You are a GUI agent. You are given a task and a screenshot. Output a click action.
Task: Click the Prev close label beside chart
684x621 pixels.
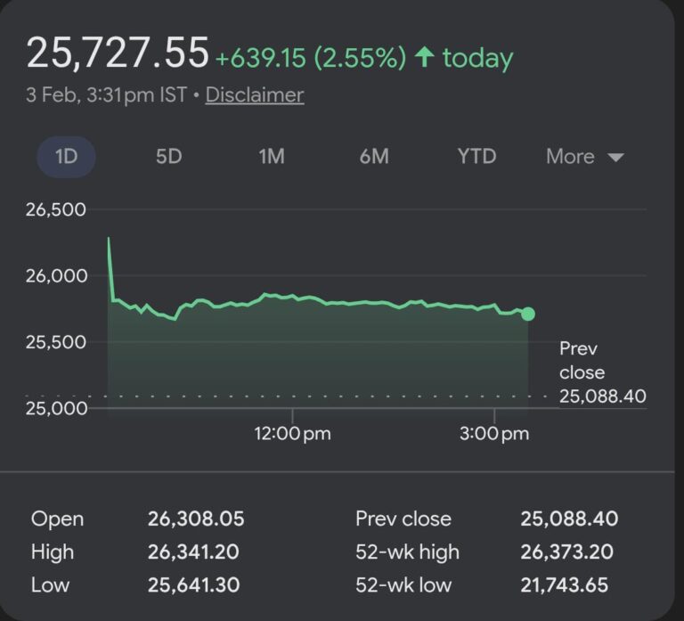(x=582, y=360)
